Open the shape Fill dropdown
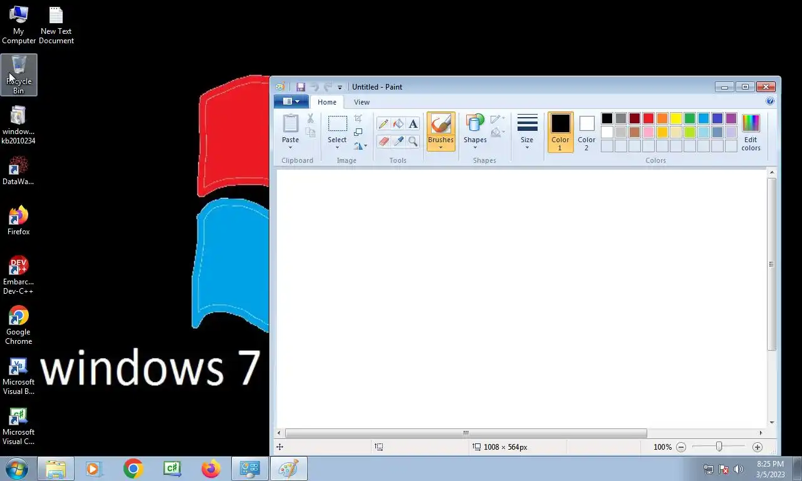This screenshot has height=481, width=802. pos(498,132)
